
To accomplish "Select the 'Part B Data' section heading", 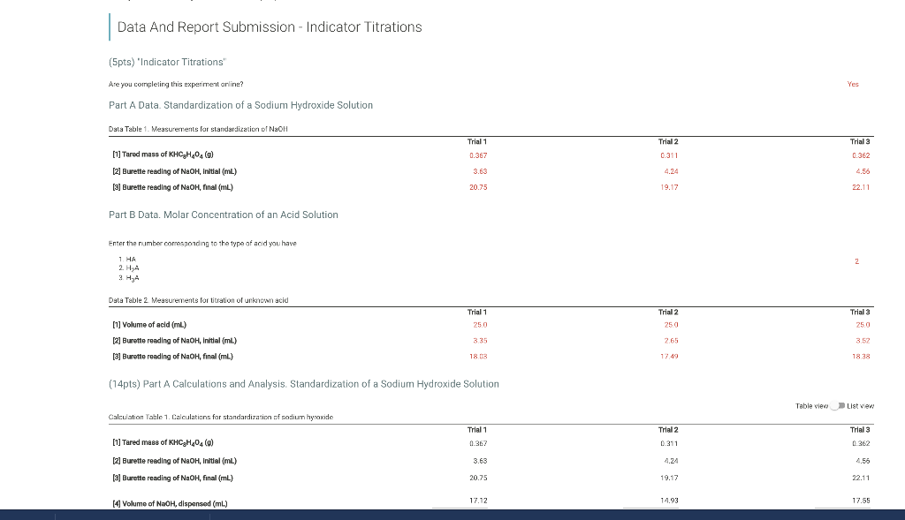I will pyautogui.click(x=224, y=214).
